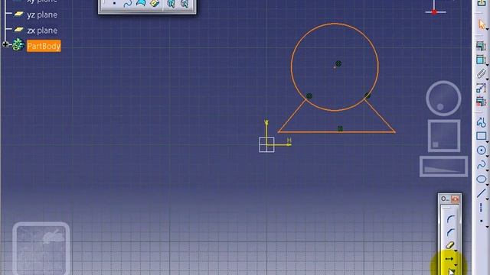Open the Mirror tool dropdown arrow
490x275 pixels.
(x=456, y=264)
